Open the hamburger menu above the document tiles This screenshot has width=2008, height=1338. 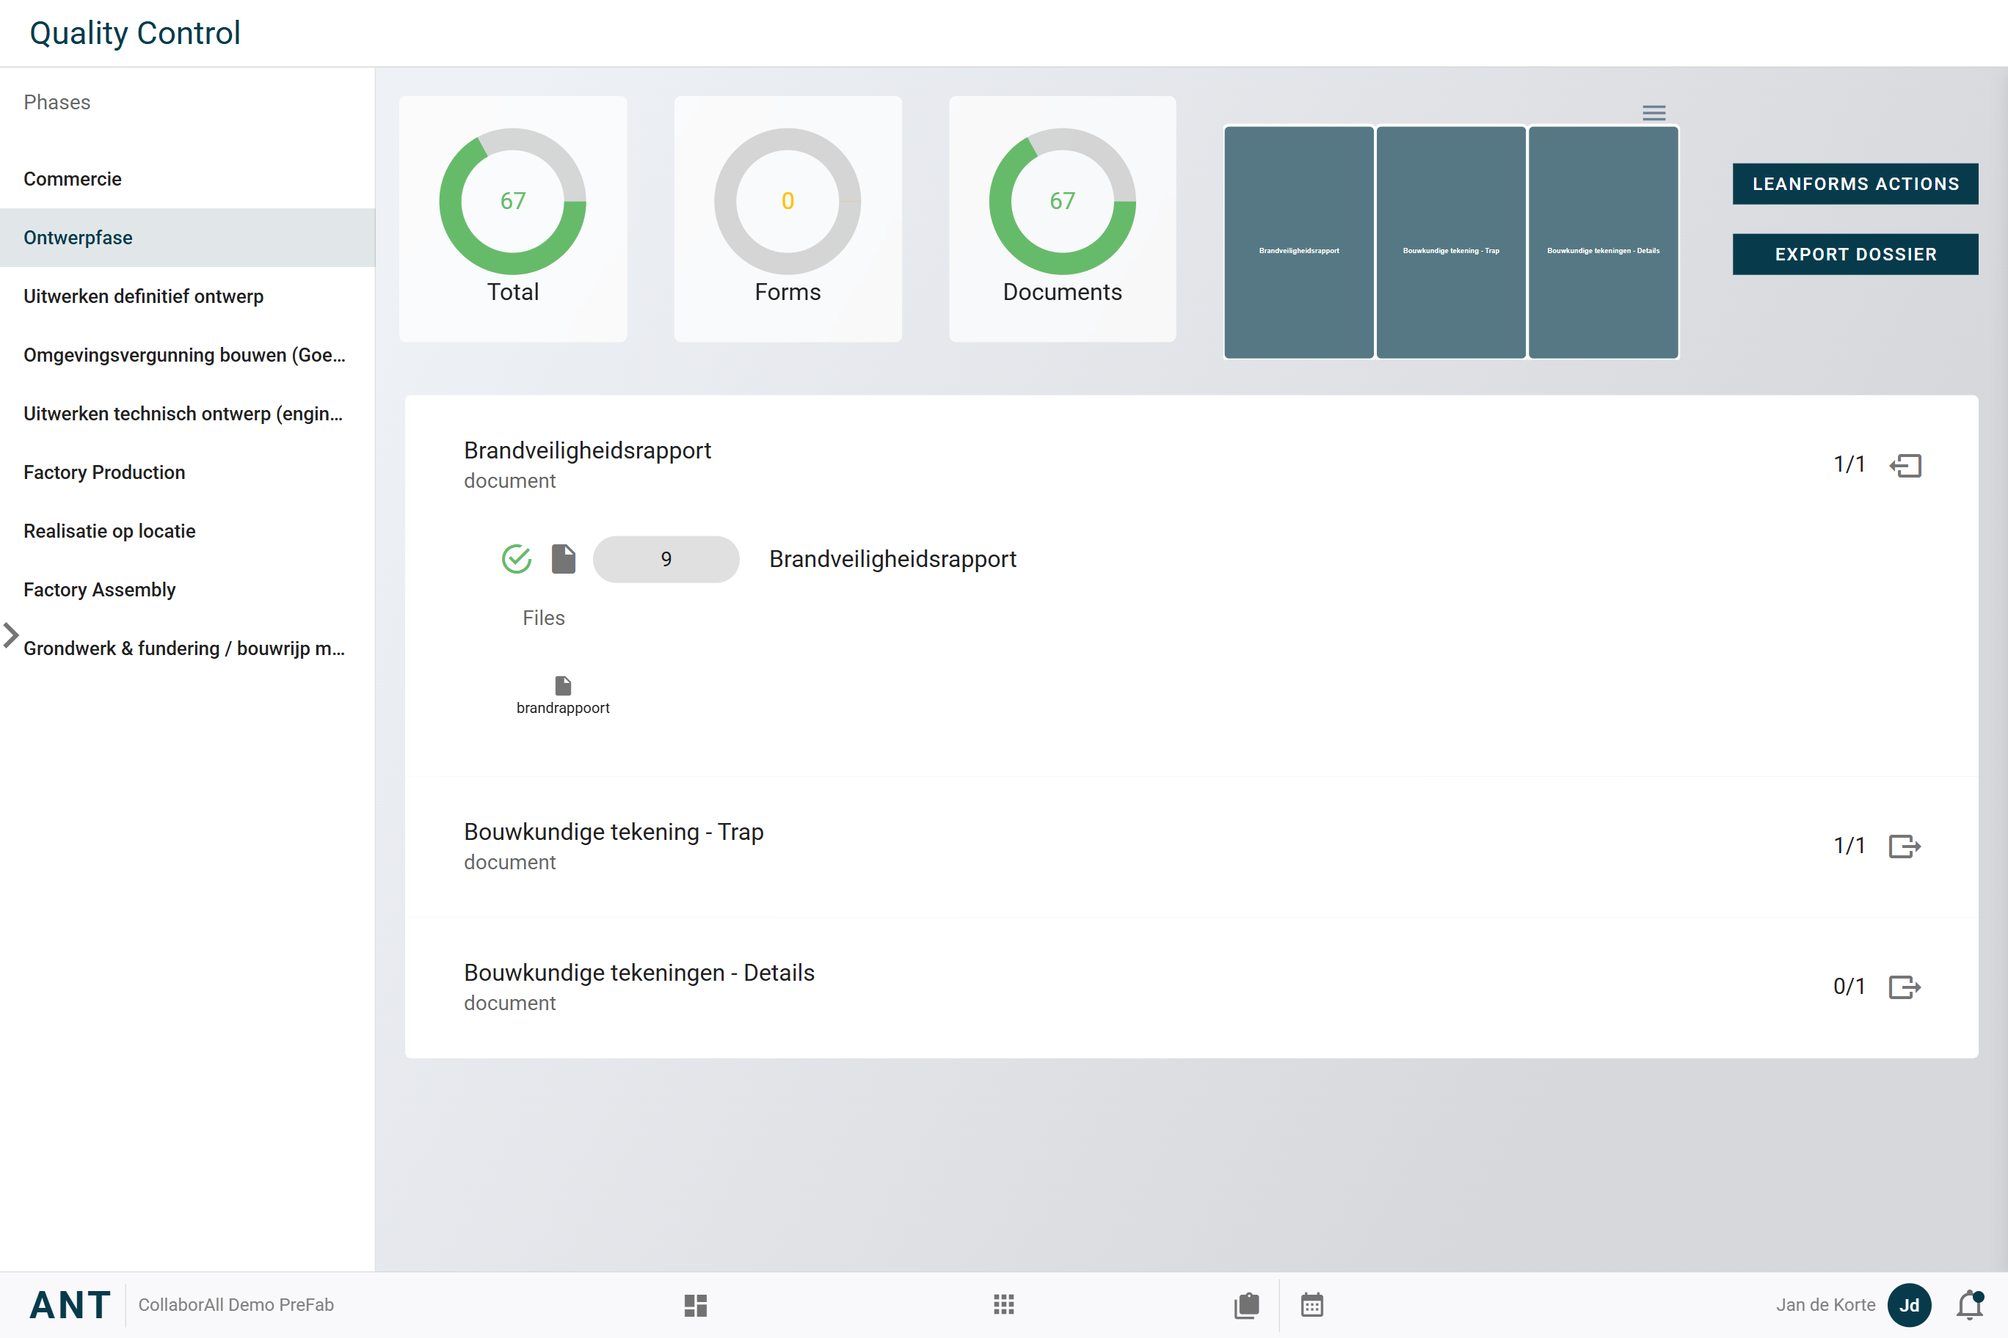[x=1654, y=113]
